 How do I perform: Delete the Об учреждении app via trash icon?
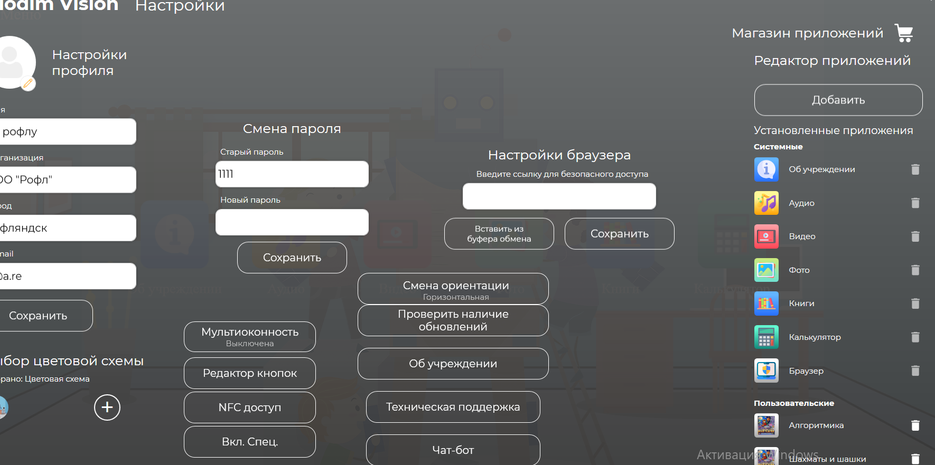click(915, 169)
